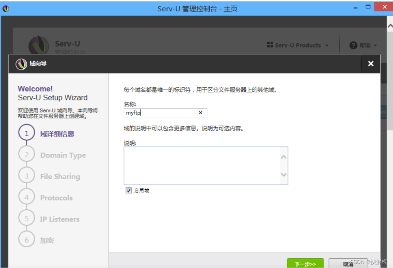Click the step 1 域详细信息 circle

click(26, 133)
